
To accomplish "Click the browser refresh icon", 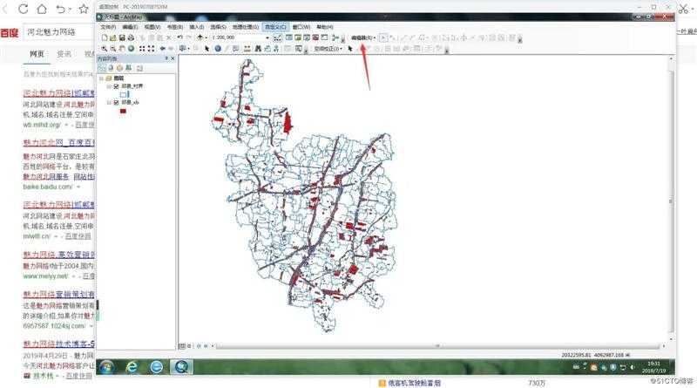I will tap(24, 9).
